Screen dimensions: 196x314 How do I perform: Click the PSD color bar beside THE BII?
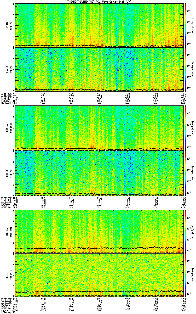(185, 275)
